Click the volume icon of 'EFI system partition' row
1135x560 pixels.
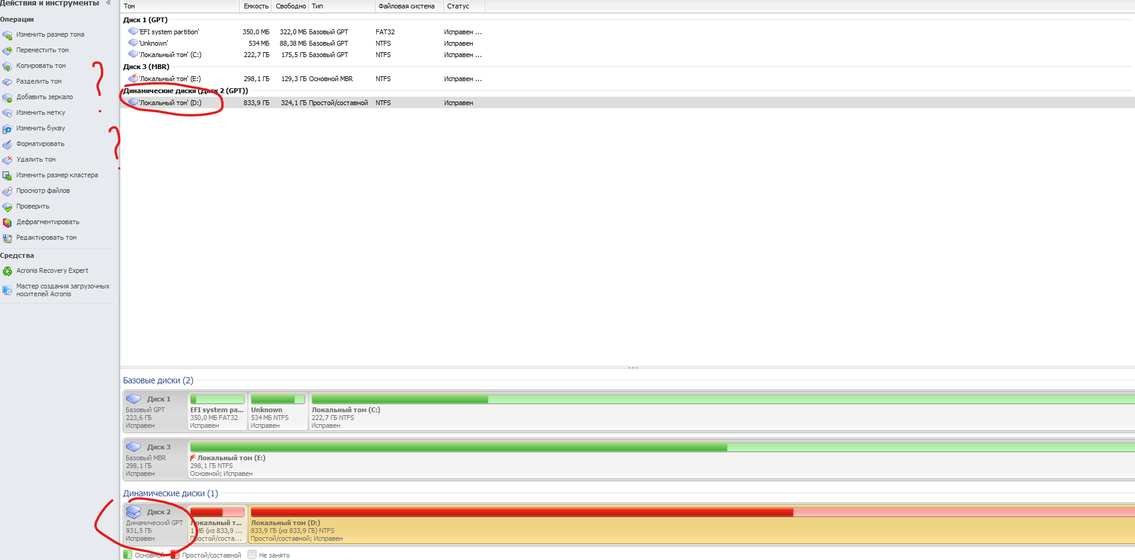coord(133,31)
